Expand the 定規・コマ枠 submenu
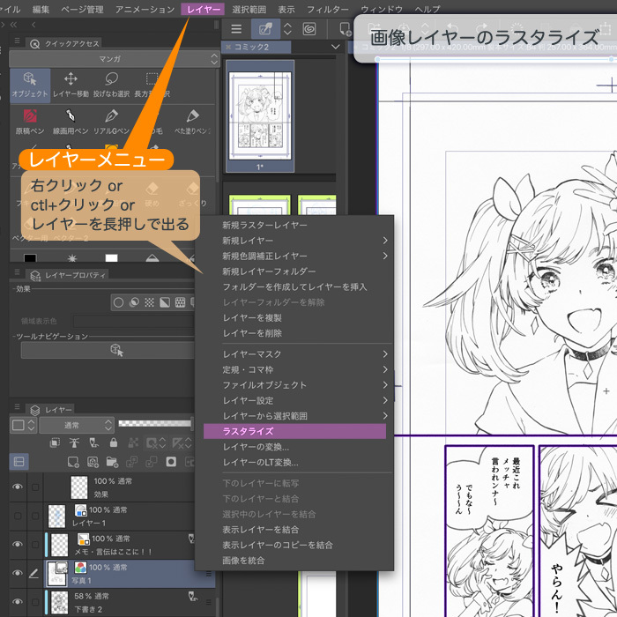The image size is (617, 617). coord(385,369)
